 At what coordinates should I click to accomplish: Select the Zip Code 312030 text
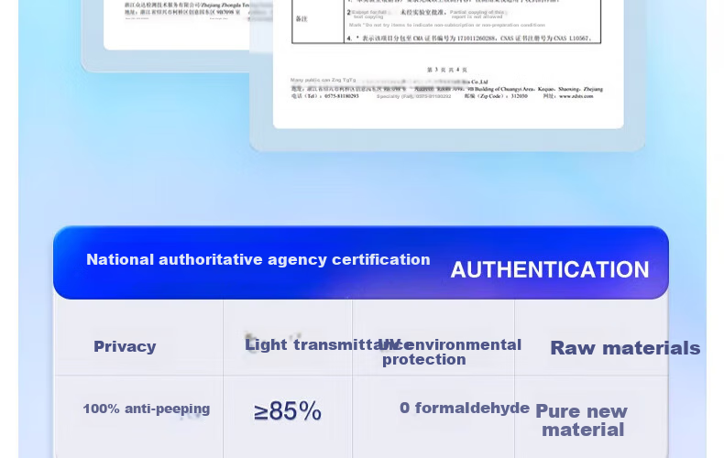click(496, 96)
